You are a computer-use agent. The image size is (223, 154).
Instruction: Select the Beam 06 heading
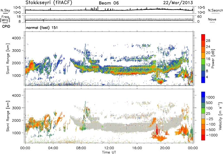pos(109,3)
